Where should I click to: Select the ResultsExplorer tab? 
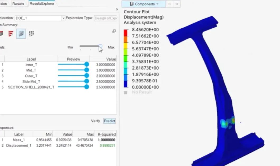coord(42,4)
